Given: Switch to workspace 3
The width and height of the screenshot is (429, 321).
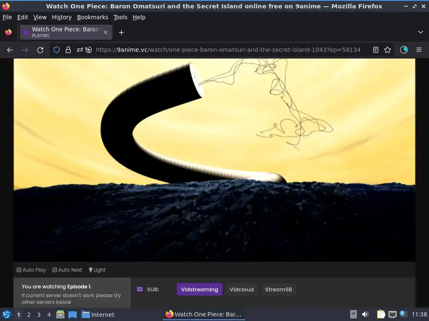Looking at the screenshot, I should (39, 315).
